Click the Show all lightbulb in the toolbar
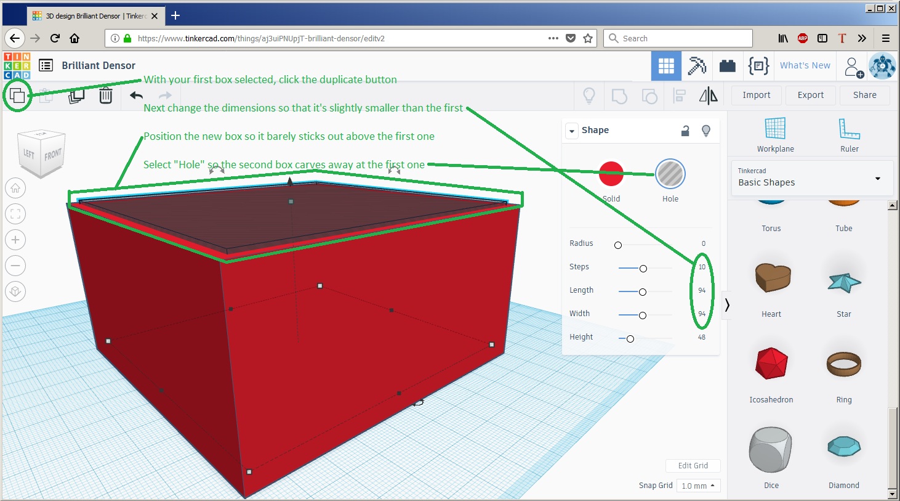Image resolution: width=900 pixels, height=501 pixels. tap(589, 96)
